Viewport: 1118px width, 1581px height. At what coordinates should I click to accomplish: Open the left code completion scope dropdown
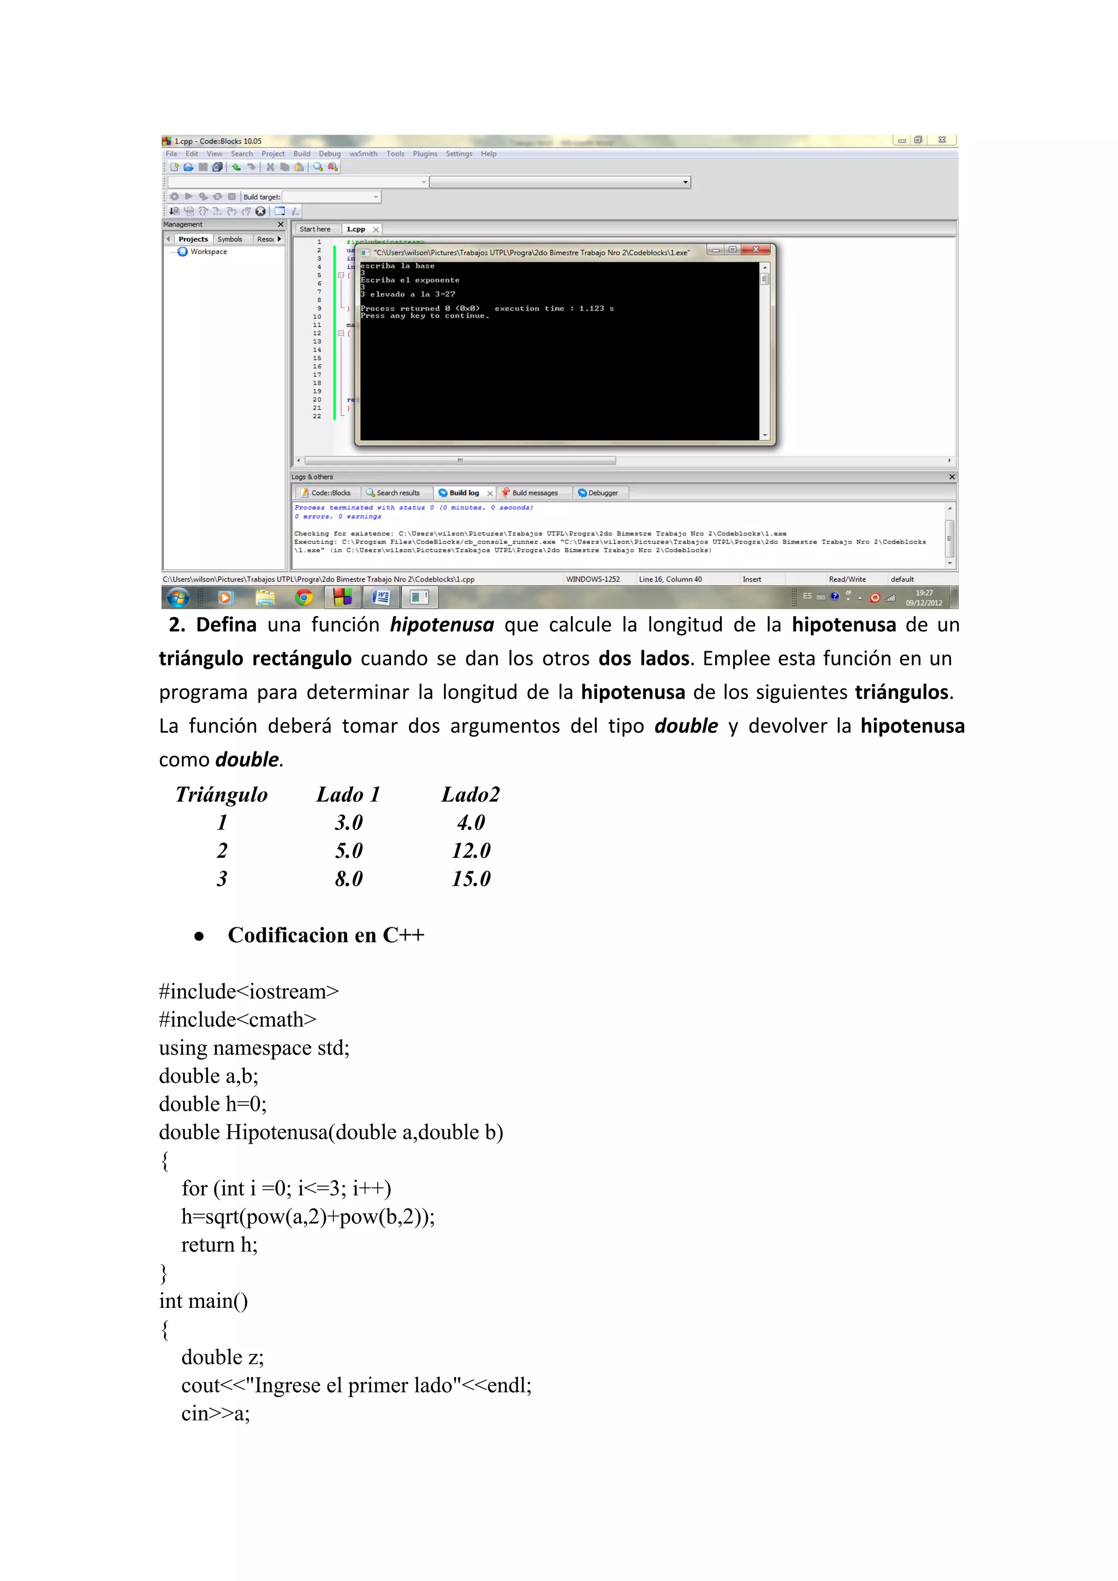tap(298, 182)
